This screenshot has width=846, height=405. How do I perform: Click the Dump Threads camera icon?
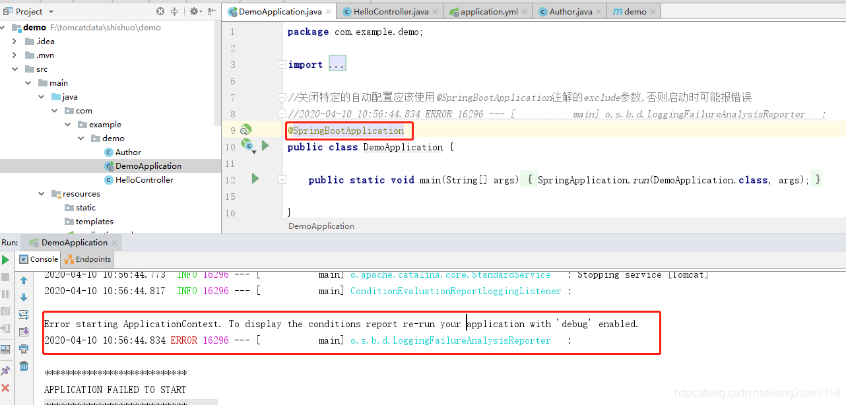(x=6, y=311)
